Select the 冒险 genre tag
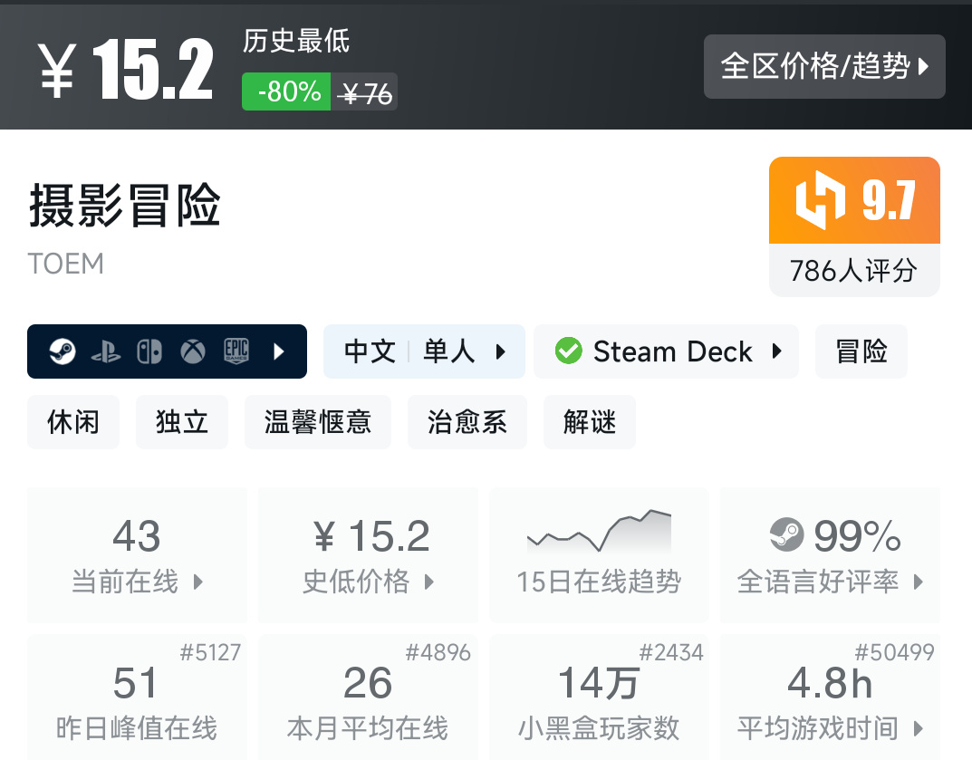Viewport: 972px width, 760px height. click(861, 351)
